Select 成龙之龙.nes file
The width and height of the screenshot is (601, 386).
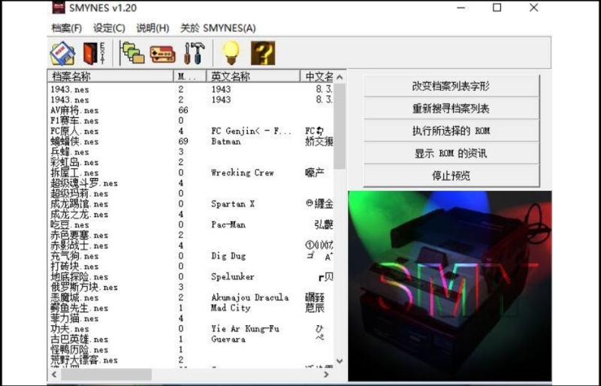(x=80, y=214)
